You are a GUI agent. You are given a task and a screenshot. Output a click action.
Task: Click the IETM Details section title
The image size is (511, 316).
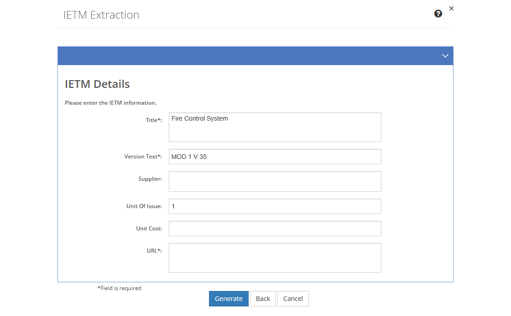[x=97, y=84]
